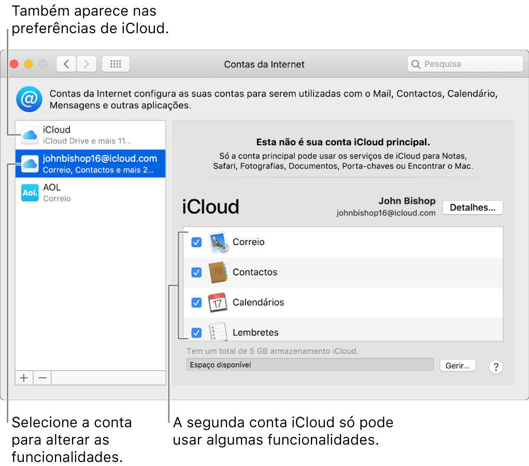Click the Pesquisa search field
Image resolution: width=529 pixels, height=466 pixels.
[x=465, y=64]
